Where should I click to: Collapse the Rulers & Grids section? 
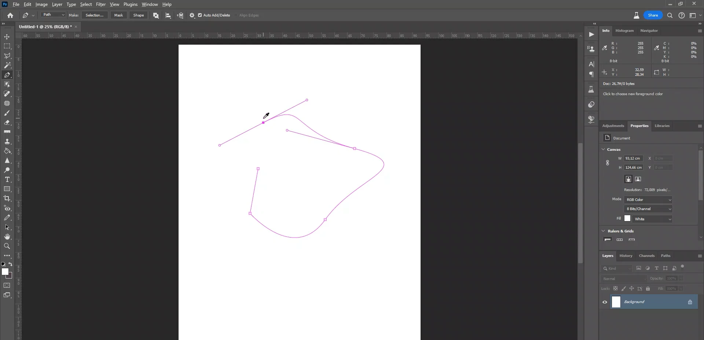coord(604,231)
